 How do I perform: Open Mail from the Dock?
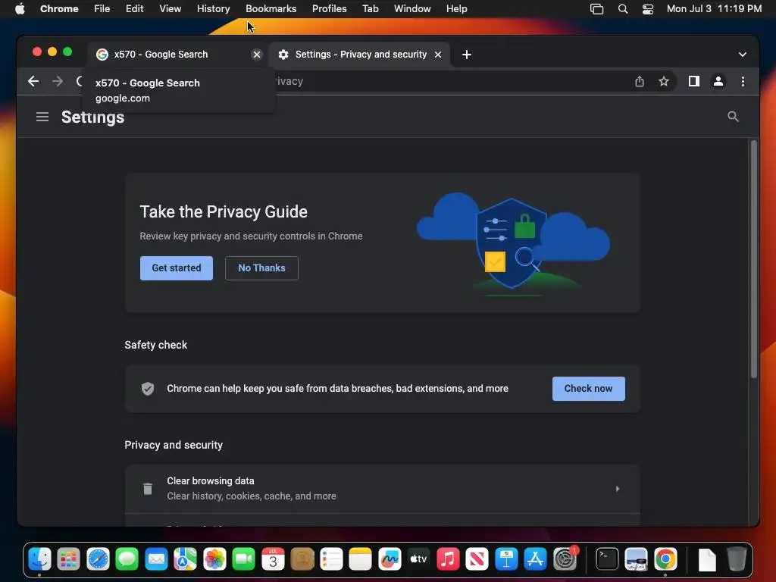pos(156,560)
